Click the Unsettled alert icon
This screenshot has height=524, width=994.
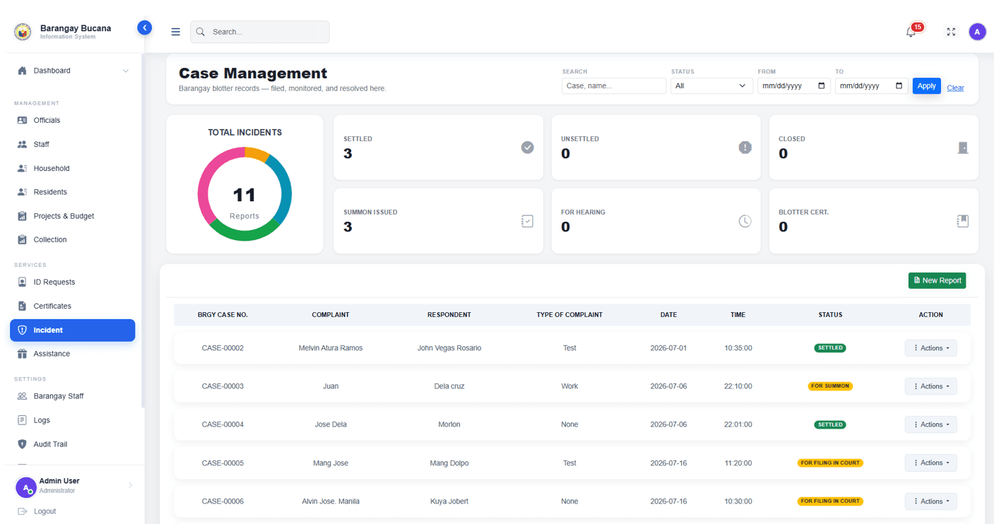(745, 147)
